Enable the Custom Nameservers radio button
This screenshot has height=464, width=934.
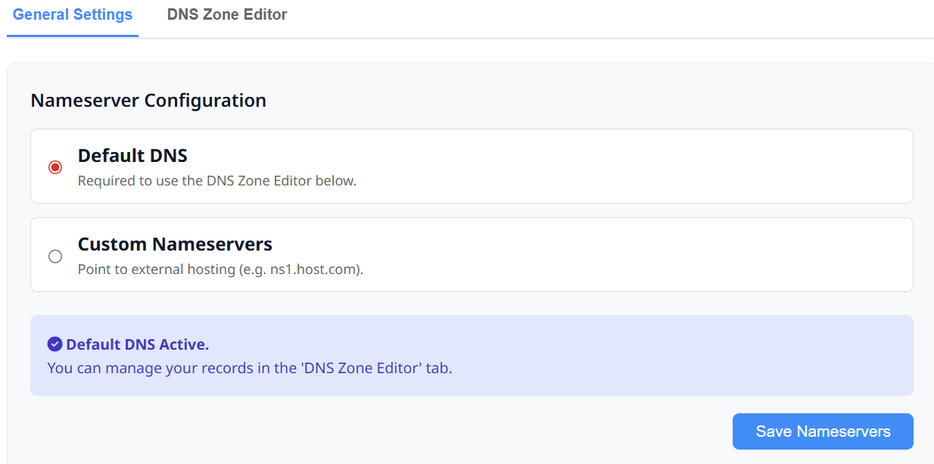point(55,257)
